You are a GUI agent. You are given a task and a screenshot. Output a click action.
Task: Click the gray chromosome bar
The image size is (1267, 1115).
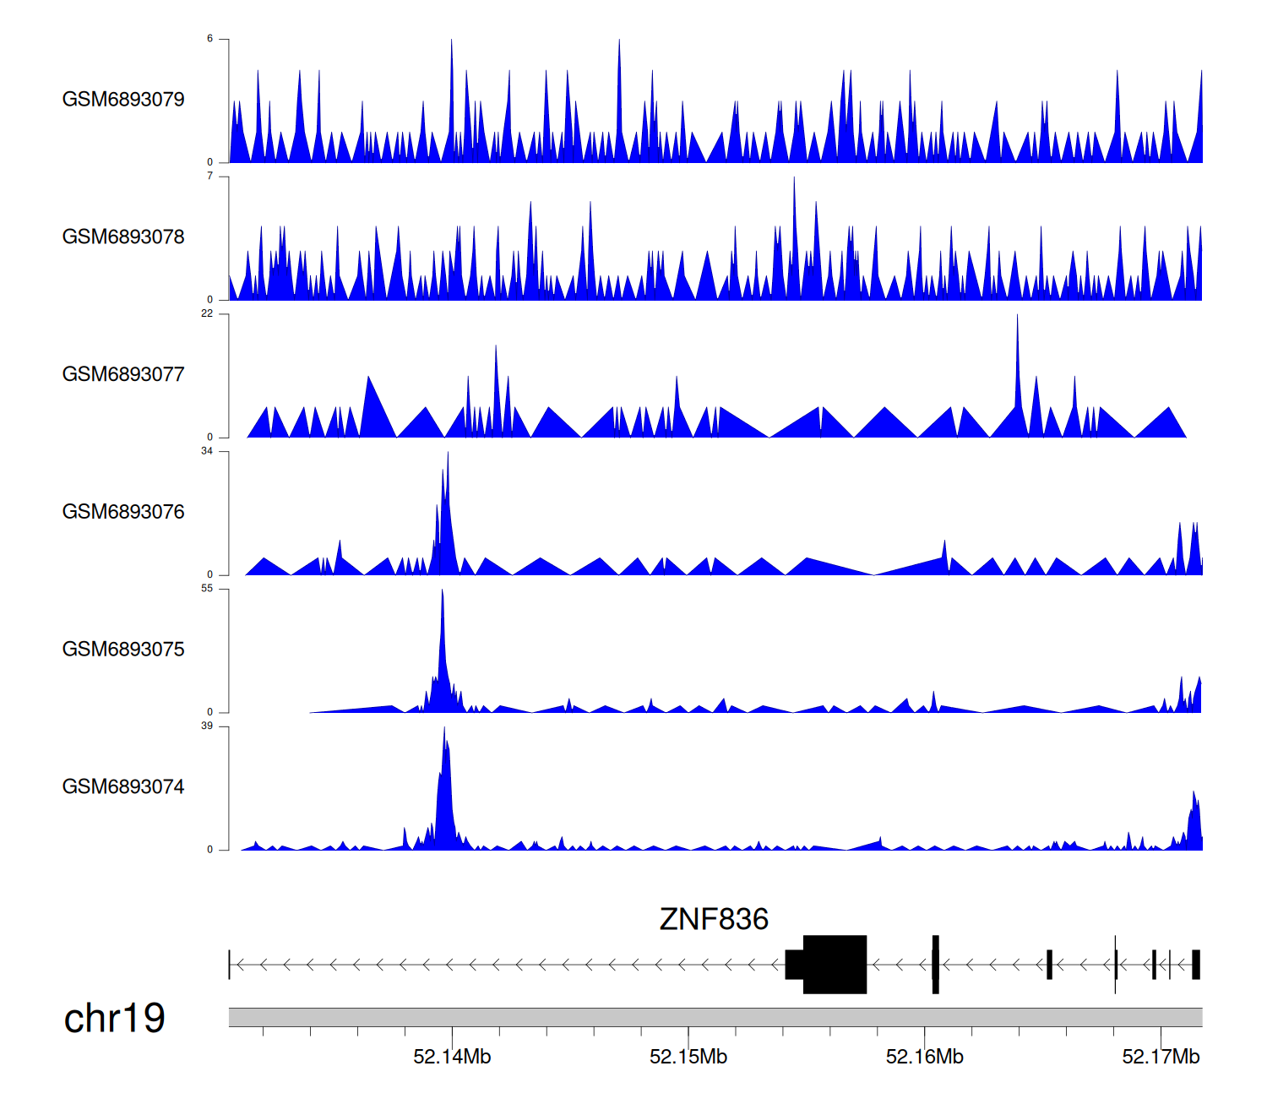click(x=715, y=1017)
